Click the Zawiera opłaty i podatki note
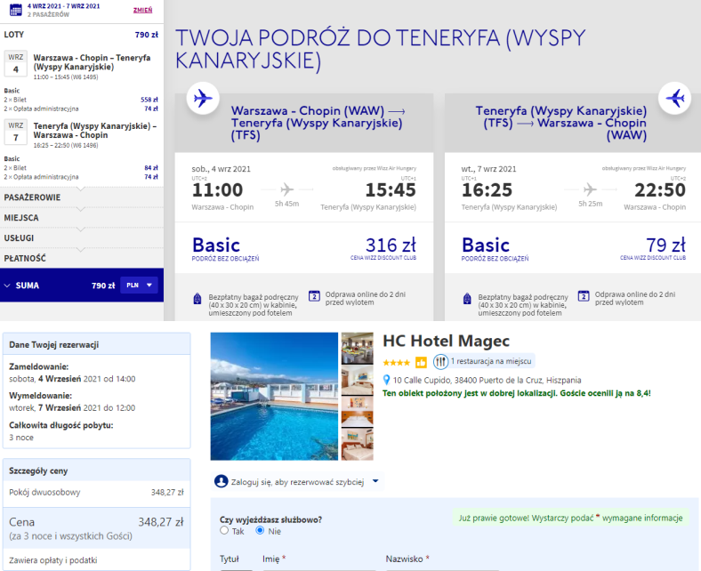The height and width of the screenshot is (571, 701). pyautogui.click(x=53, y=560)
